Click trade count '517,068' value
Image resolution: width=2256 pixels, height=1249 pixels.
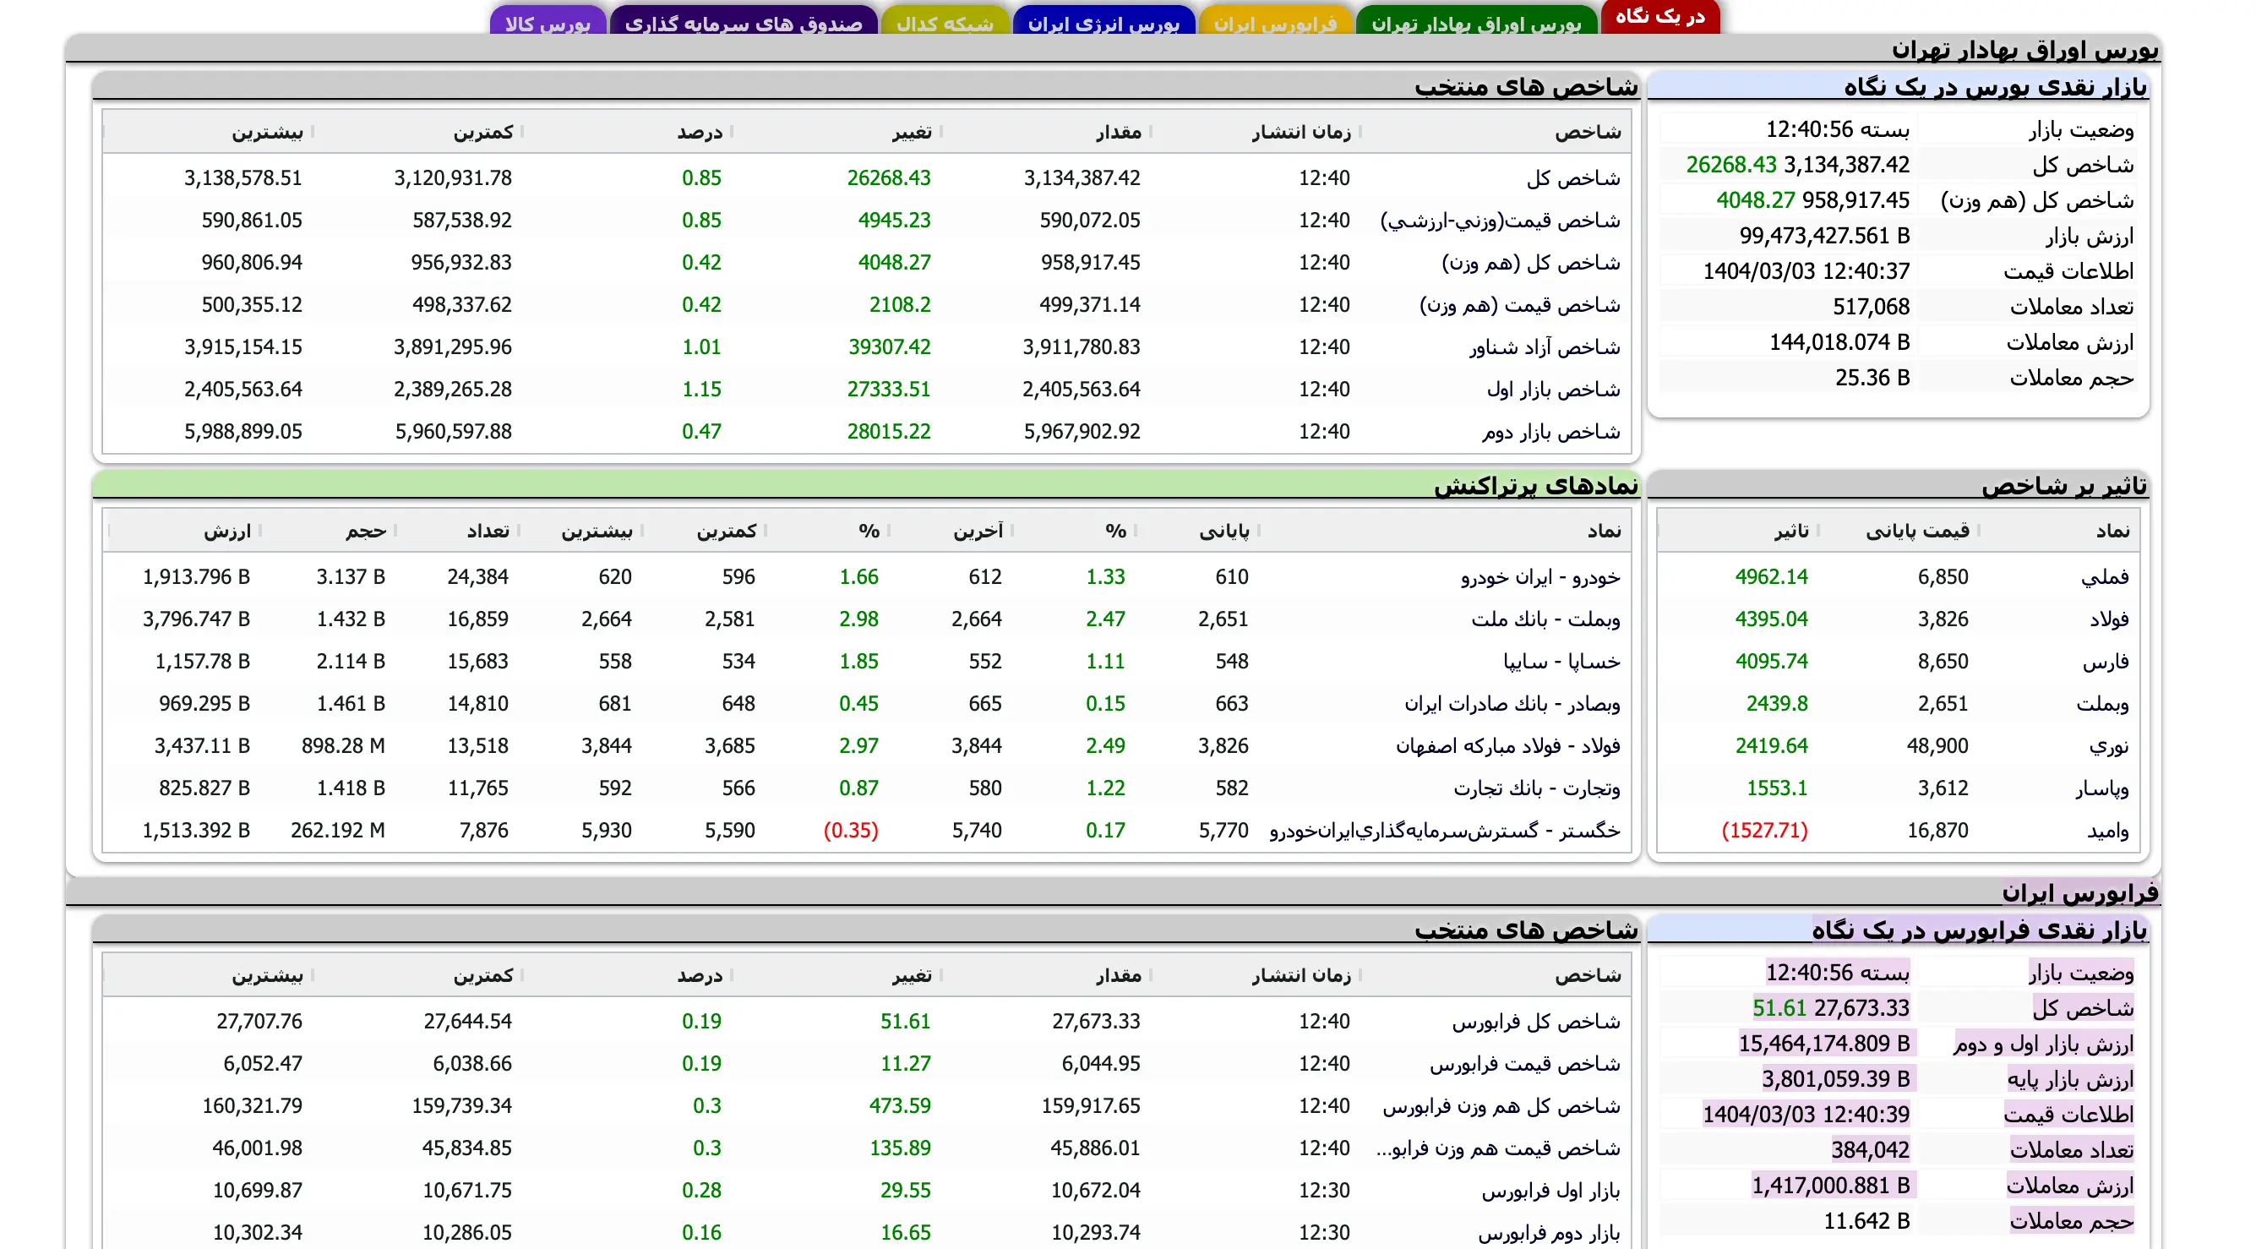coord(1871,307)
